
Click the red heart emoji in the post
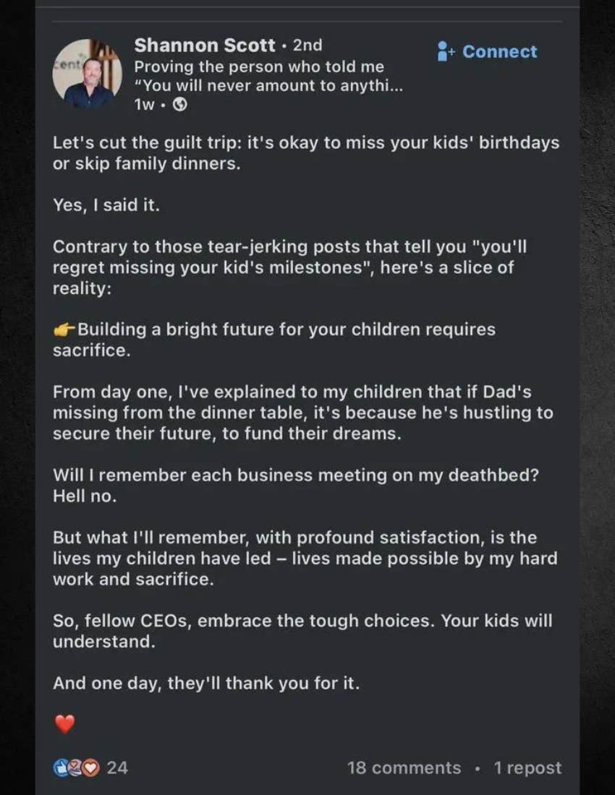tap(63, 723)
